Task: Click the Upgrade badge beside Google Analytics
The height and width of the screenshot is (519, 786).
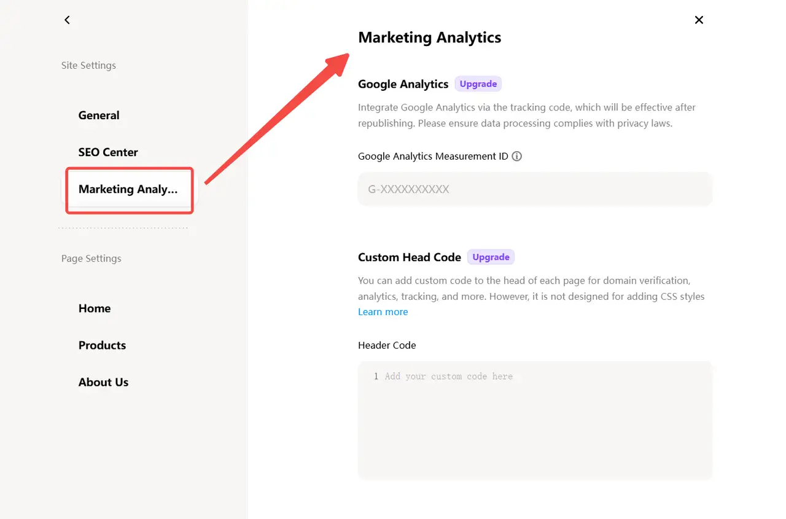Action: [x=478, y=84]
